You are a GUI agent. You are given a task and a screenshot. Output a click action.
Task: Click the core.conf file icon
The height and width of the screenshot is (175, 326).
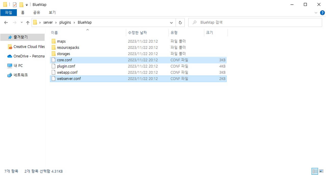pos(53,60)
